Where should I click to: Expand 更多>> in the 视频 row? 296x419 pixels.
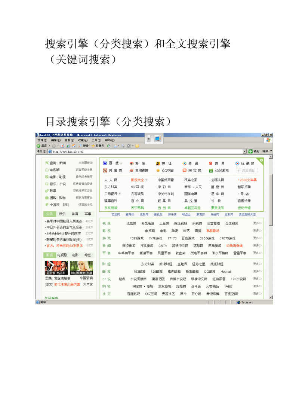tap(257, 223)
